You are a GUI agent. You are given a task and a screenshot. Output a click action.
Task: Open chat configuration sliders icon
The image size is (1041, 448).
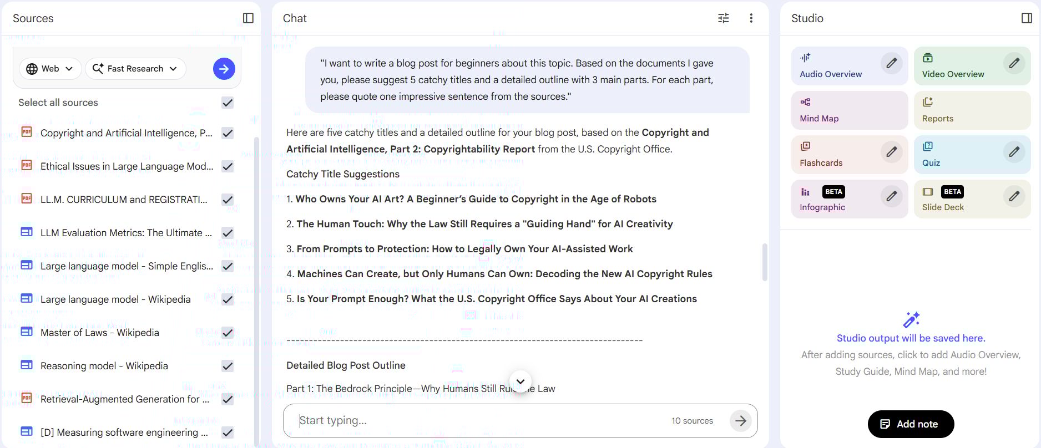point(724,18)
